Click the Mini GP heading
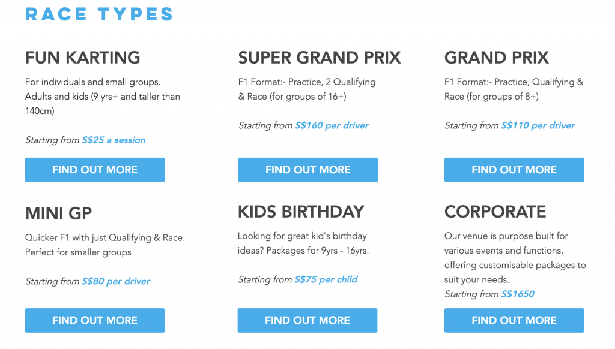This screenshot has height=349, width=615. click(58, 213)
